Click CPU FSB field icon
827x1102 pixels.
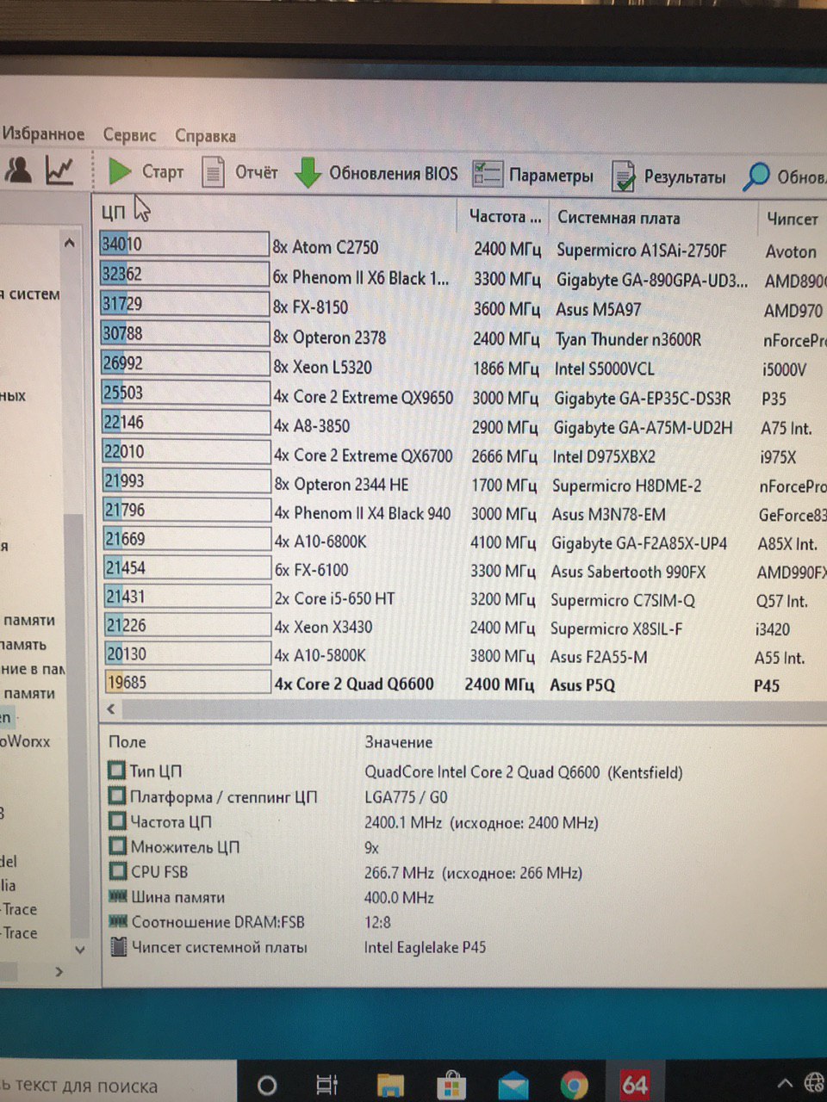[x=117, y=871]
